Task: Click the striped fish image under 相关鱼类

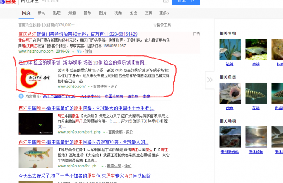Action: [x=256, y=93]
